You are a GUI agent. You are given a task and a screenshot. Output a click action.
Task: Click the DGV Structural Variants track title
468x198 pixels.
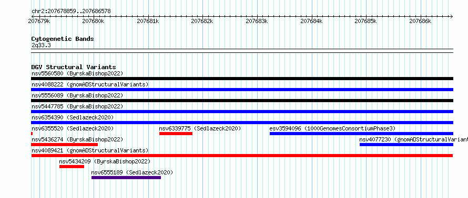74,67
